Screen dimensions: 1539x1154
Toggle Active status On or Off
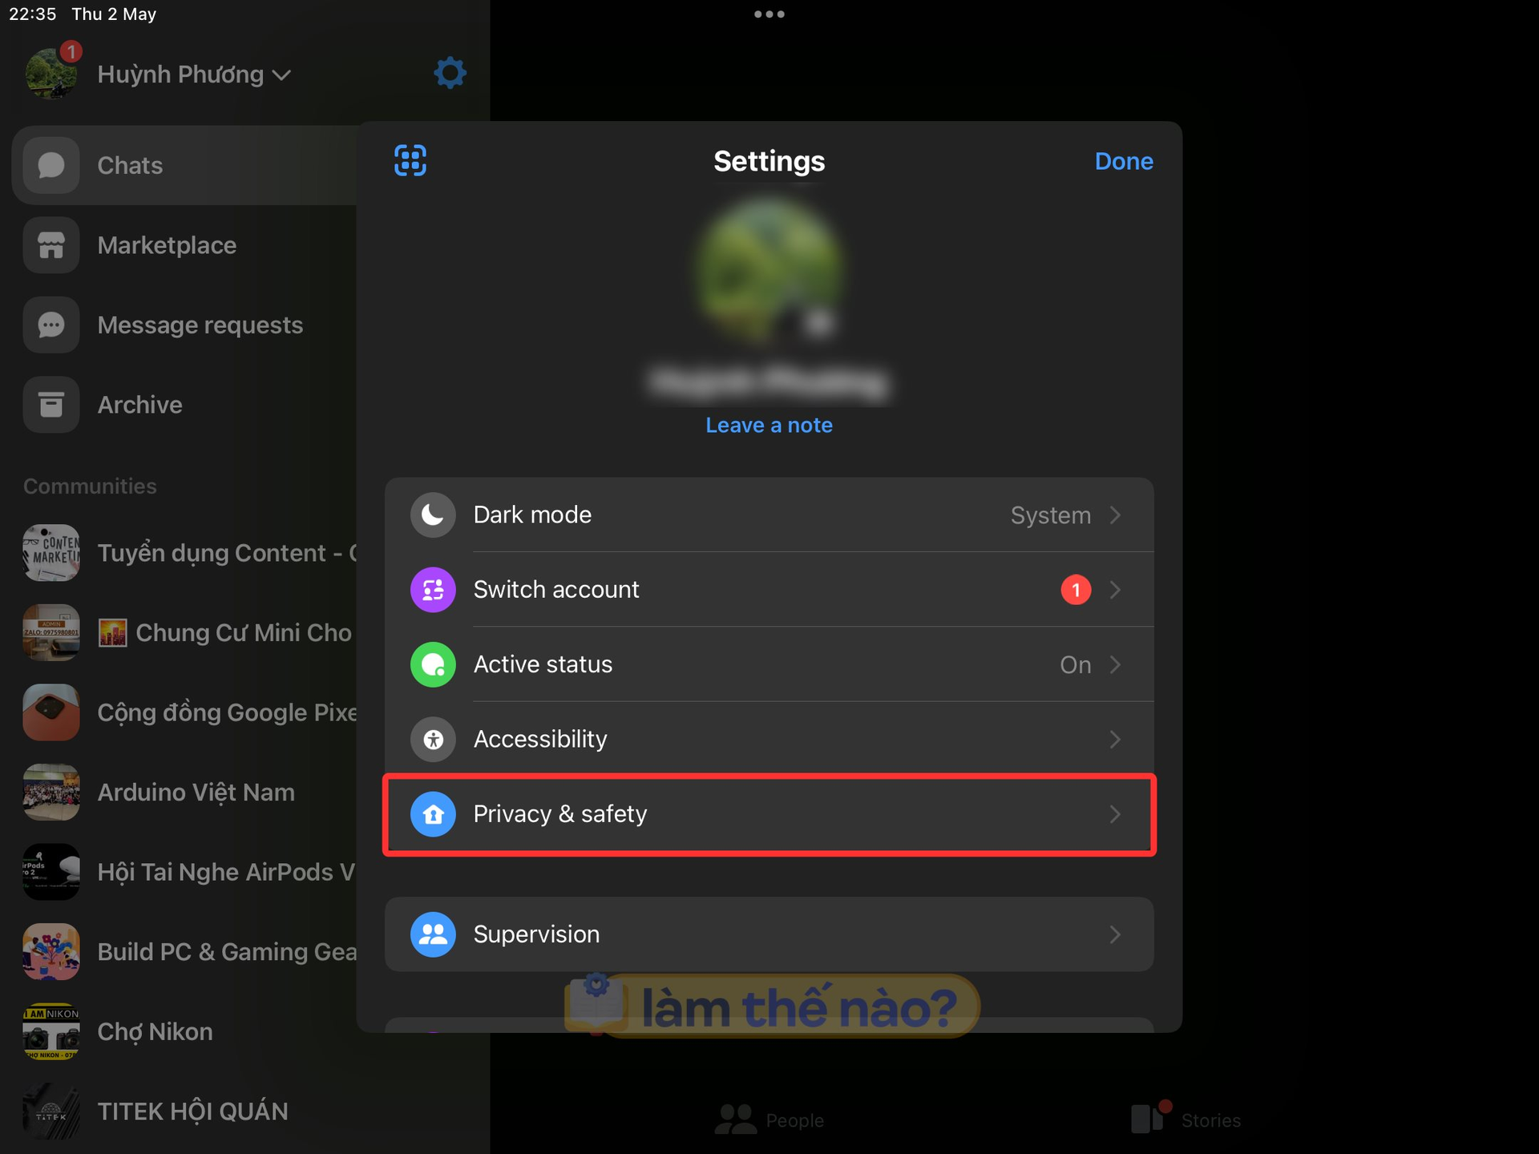[x=769, y=664]
